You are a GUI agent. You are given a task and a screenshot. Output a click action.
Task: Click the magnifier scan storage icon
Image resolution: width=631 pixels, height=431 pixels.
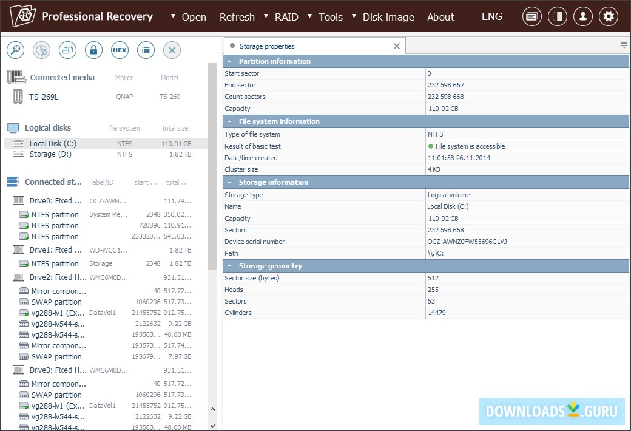(x=15, y=50)
